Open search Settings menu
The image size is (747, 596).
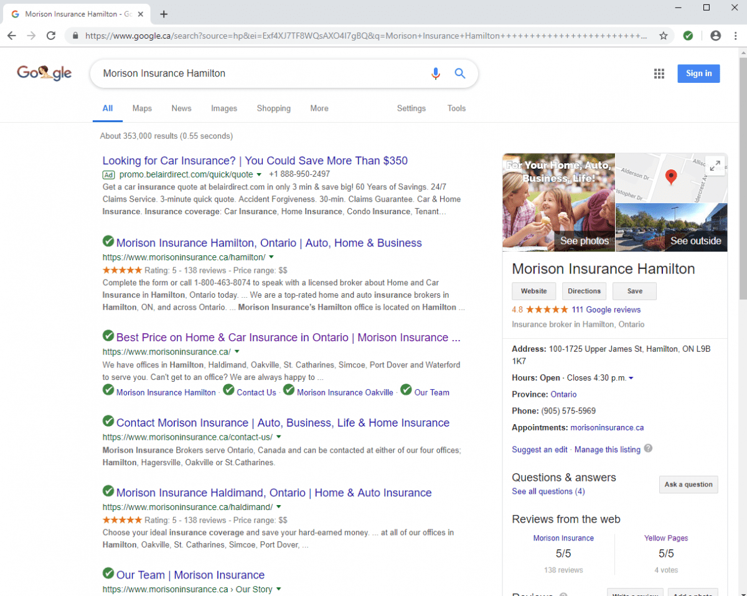coord(411,108)
